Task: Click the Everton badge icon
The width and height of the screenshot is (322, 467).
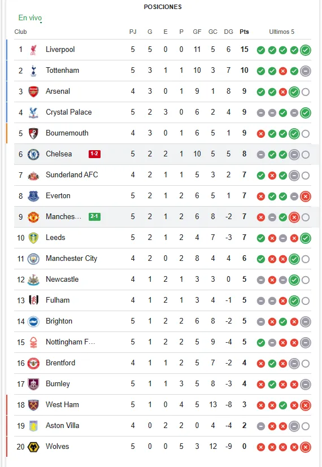Action: 33,196
